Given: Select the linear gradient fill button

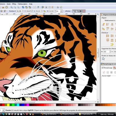Looking at the screenshot, I should click(x=112, y=72).
